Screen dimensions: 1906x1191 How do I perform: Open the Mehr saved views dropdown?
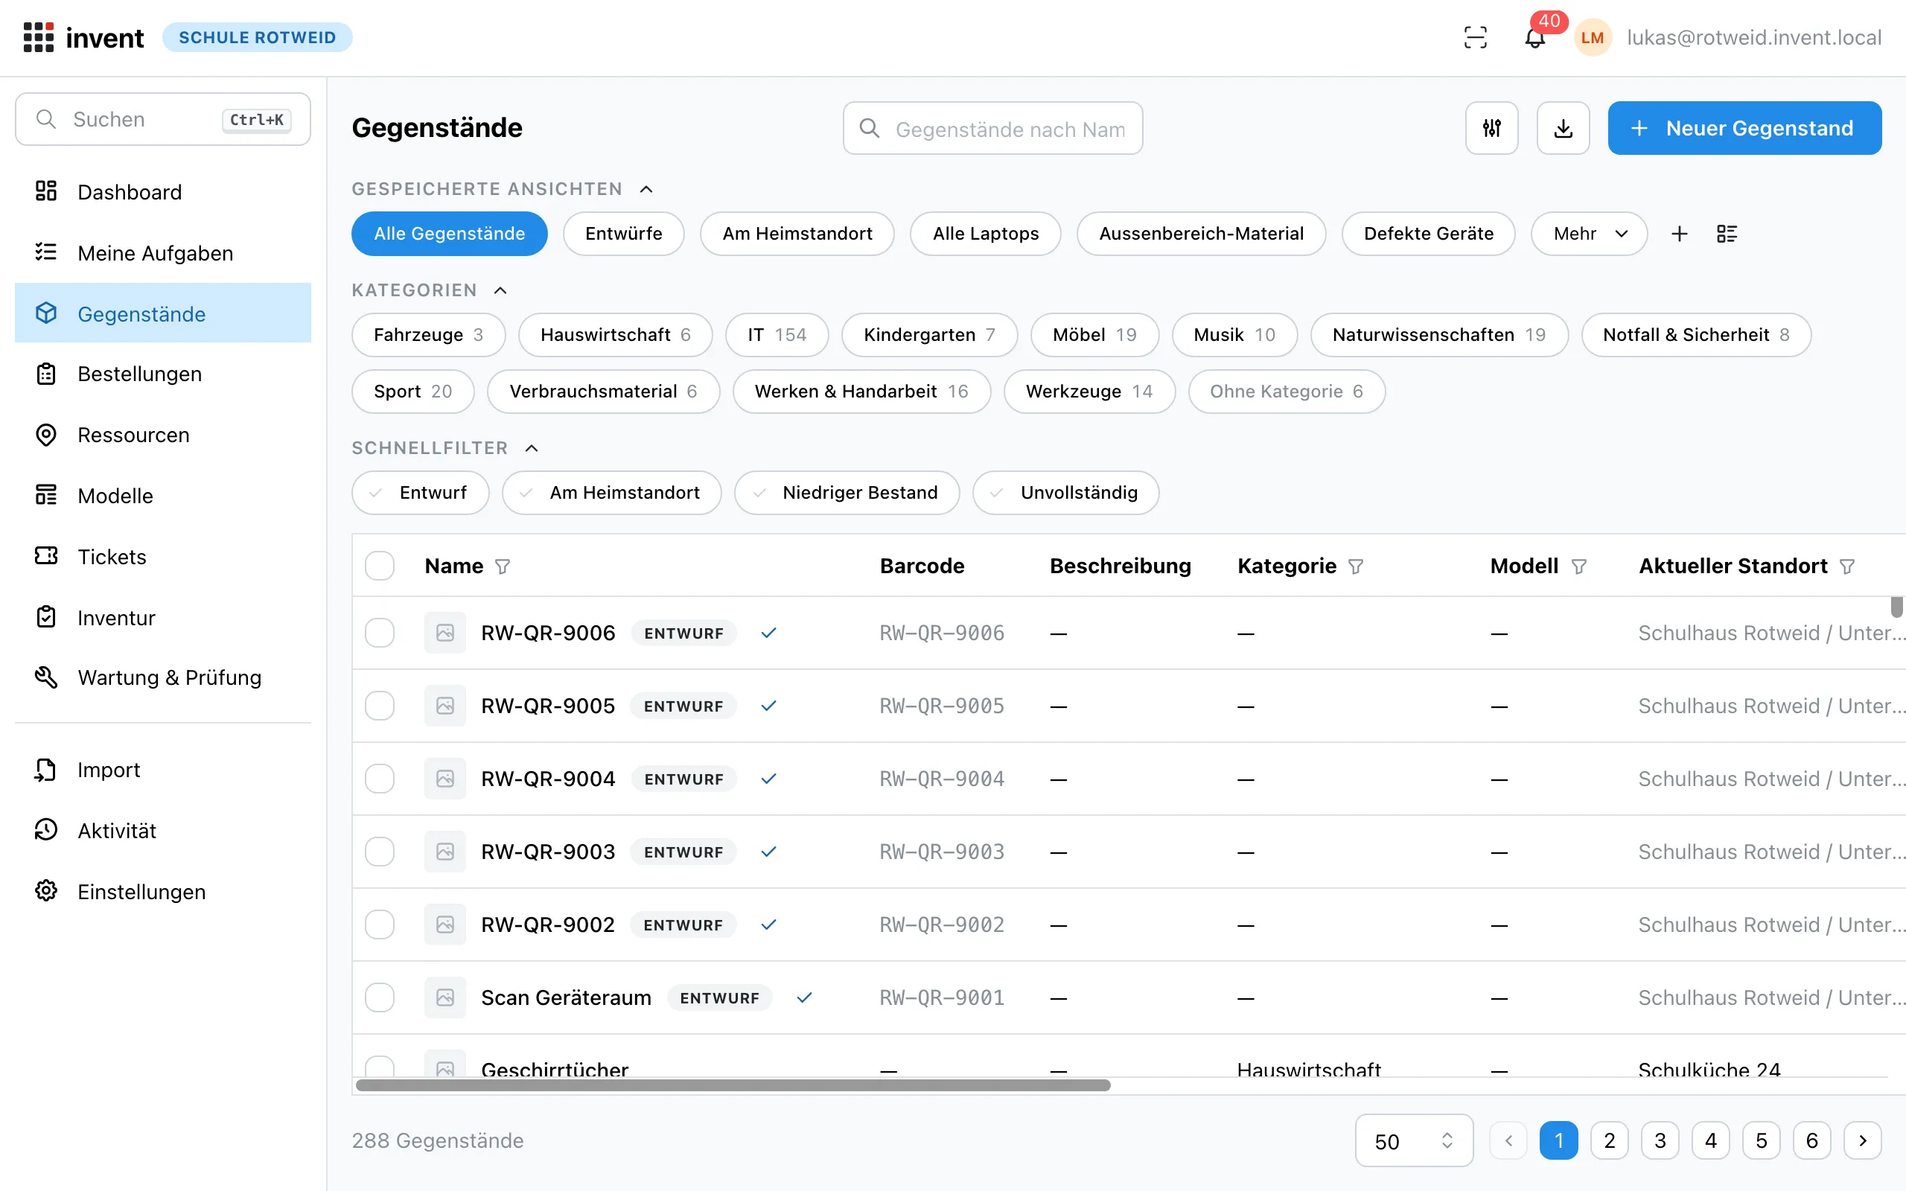(1589, 234)
